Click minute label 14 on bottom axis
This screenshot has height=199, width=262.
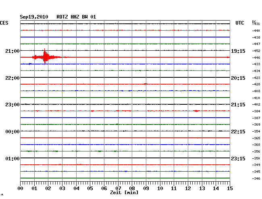pos(216,189)
